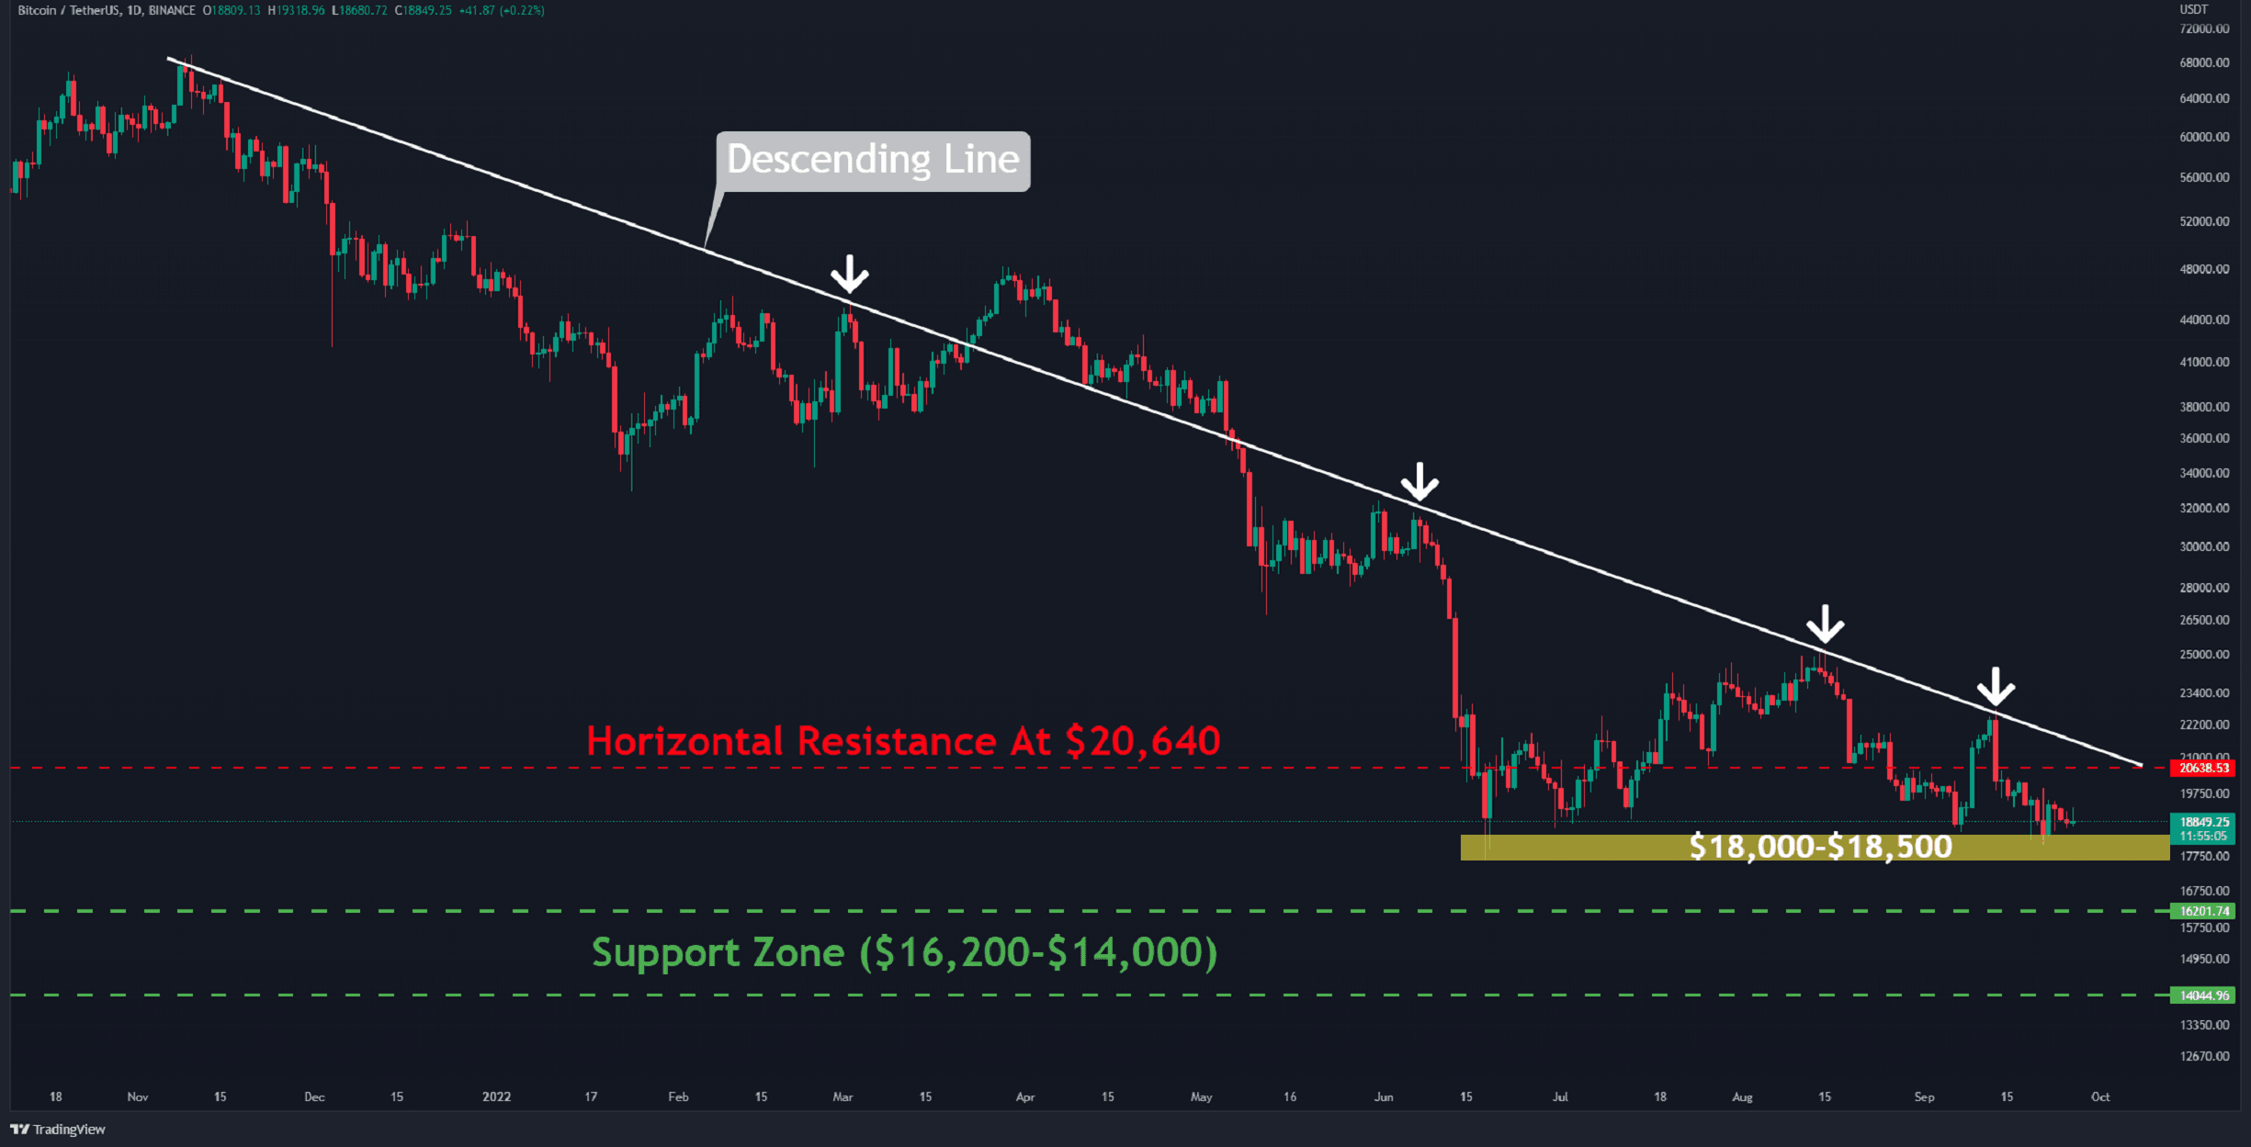
Task: Select the Descending Line callout label
Action: [873, 161]
